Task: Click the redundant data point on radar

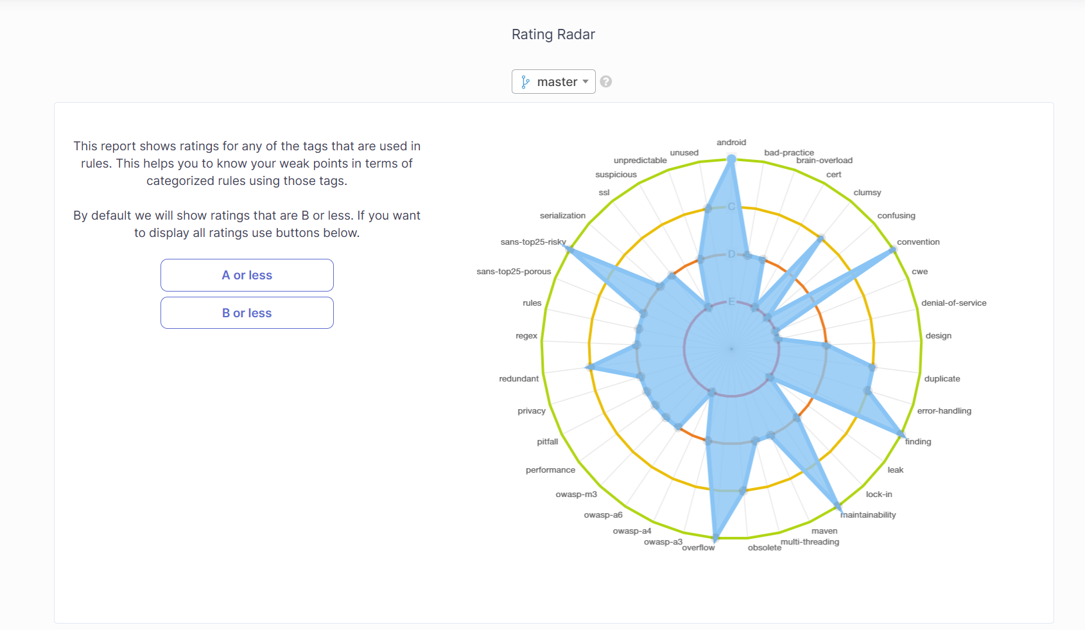Action: pyautogui.click(x=590, y=367)
